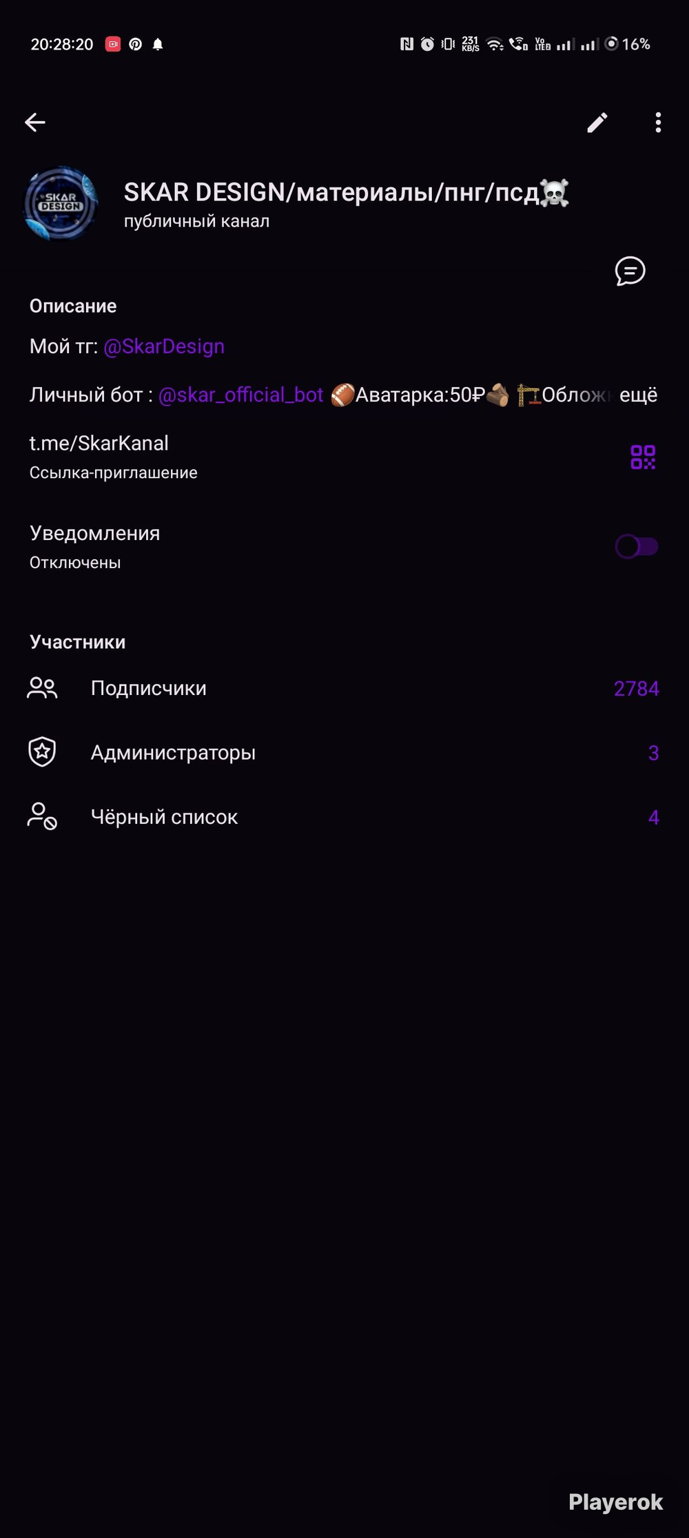
Task: Tap the screen recording status bar icon
Action: (x=113, y=44)
